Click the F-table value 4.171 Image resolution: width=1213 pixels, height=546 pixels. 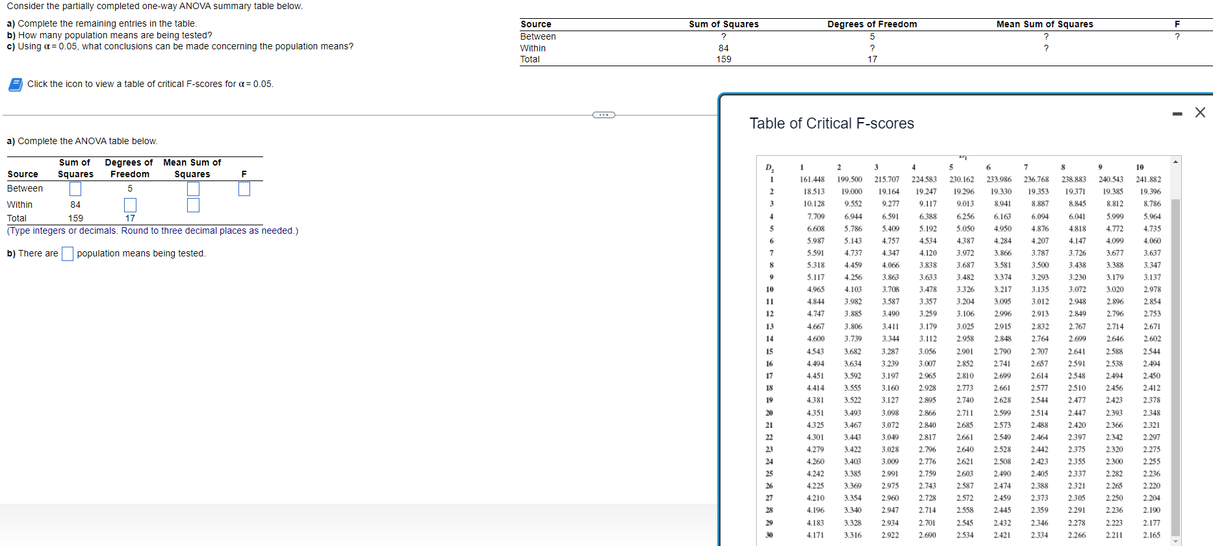[x=816, y=536]
